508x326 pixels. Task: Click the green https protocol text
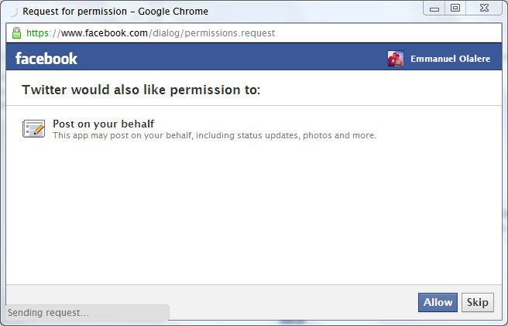click(37, 33)
